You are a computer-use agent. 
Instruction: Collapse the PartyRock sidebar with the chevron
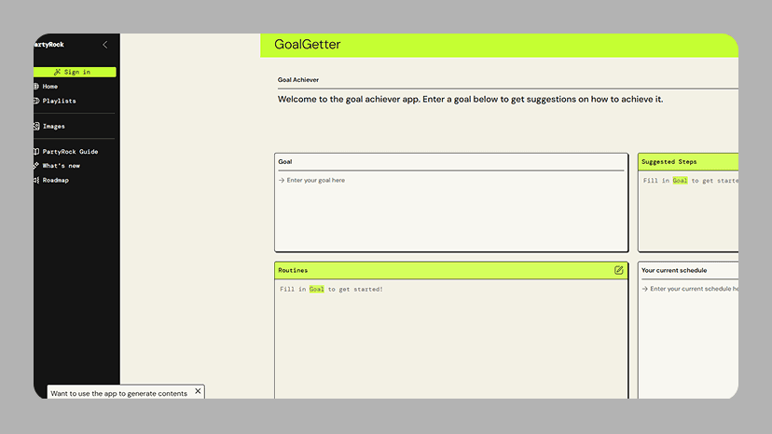click(x=104, y=45)
